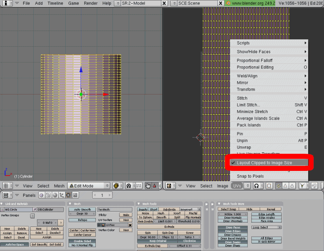
Task: Toggle Layout Clipped to Image Size option
Action: pos(264,163)
